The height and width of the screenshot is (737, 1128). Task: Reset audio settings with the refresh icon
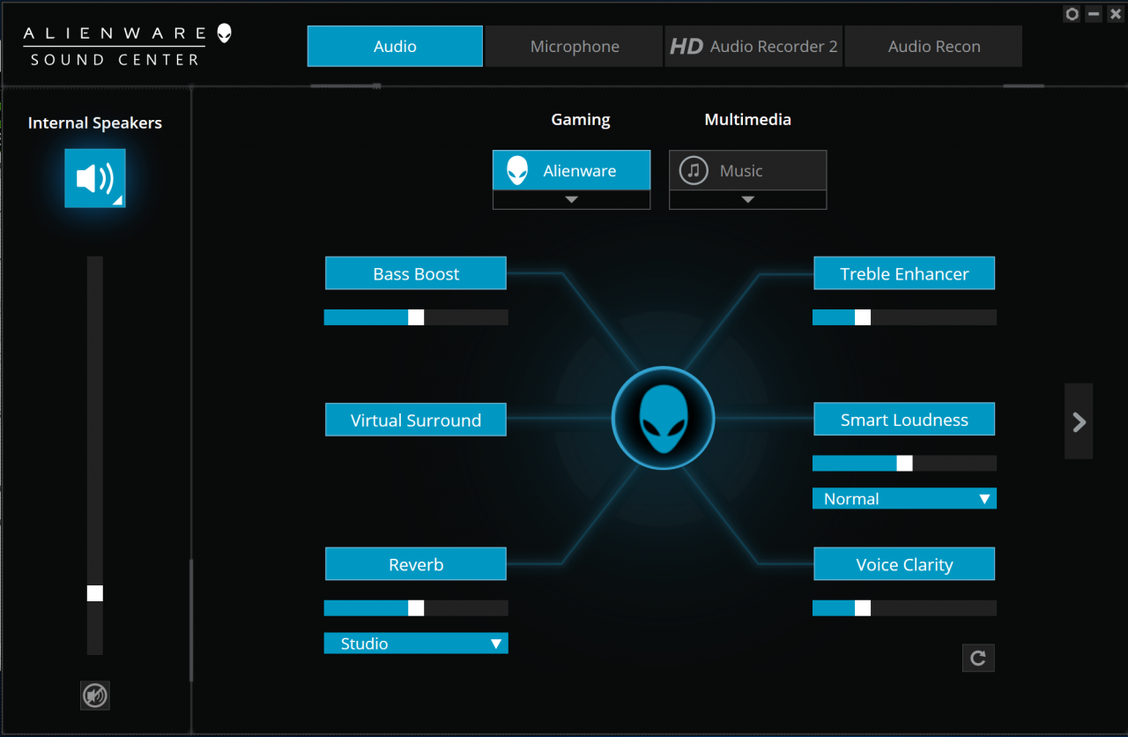pos(978,658)
